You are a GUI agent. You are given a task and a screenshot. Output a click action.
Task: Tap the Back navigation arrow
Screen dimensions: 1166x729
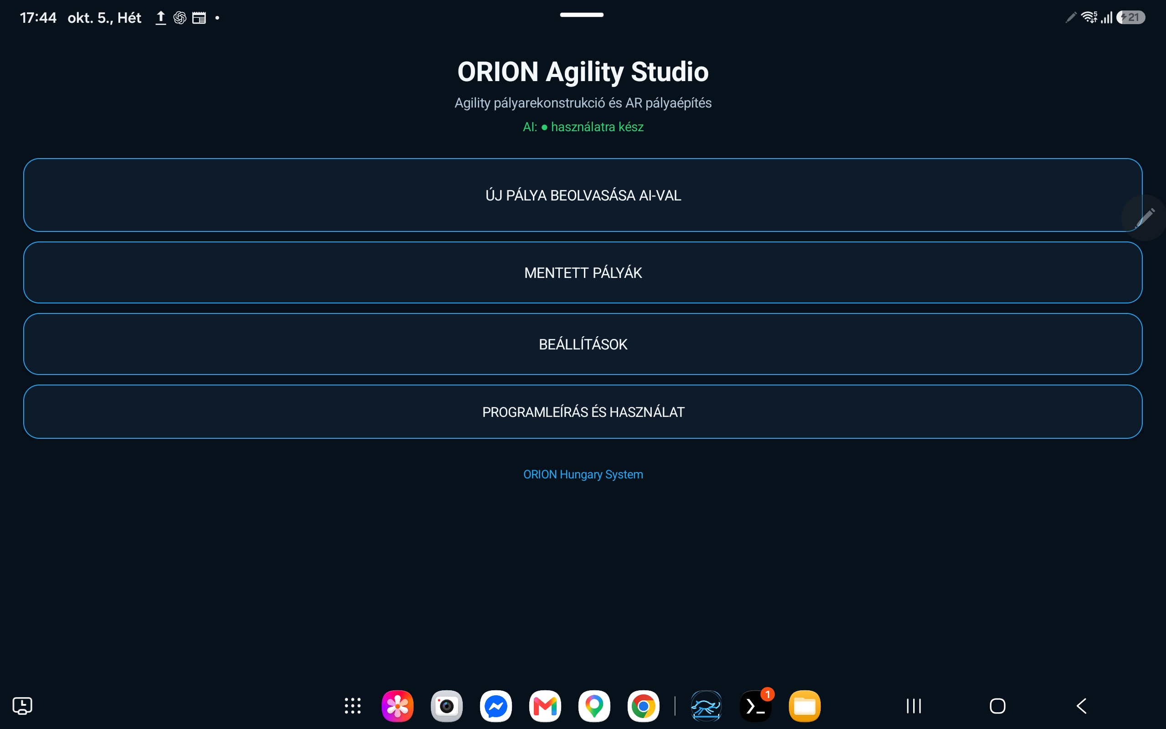1081,706
